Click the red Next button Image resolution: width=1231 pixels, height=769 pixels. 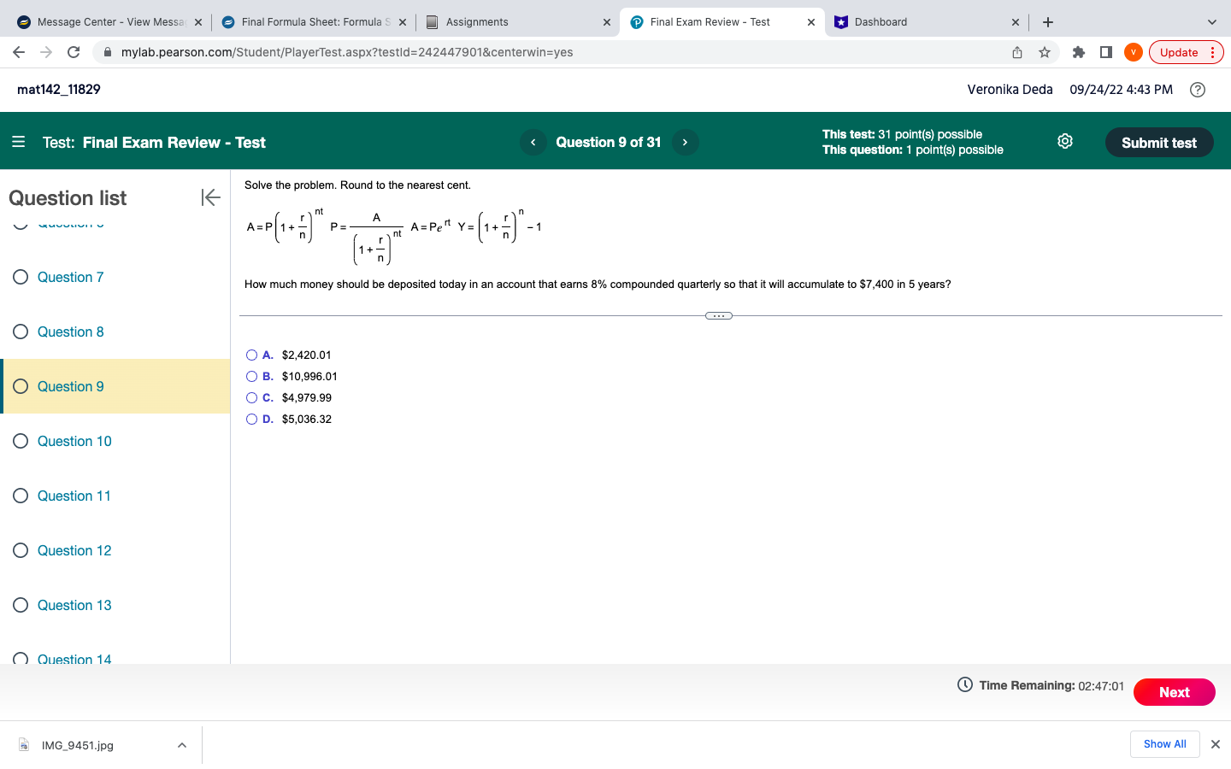click(1175, 692)
